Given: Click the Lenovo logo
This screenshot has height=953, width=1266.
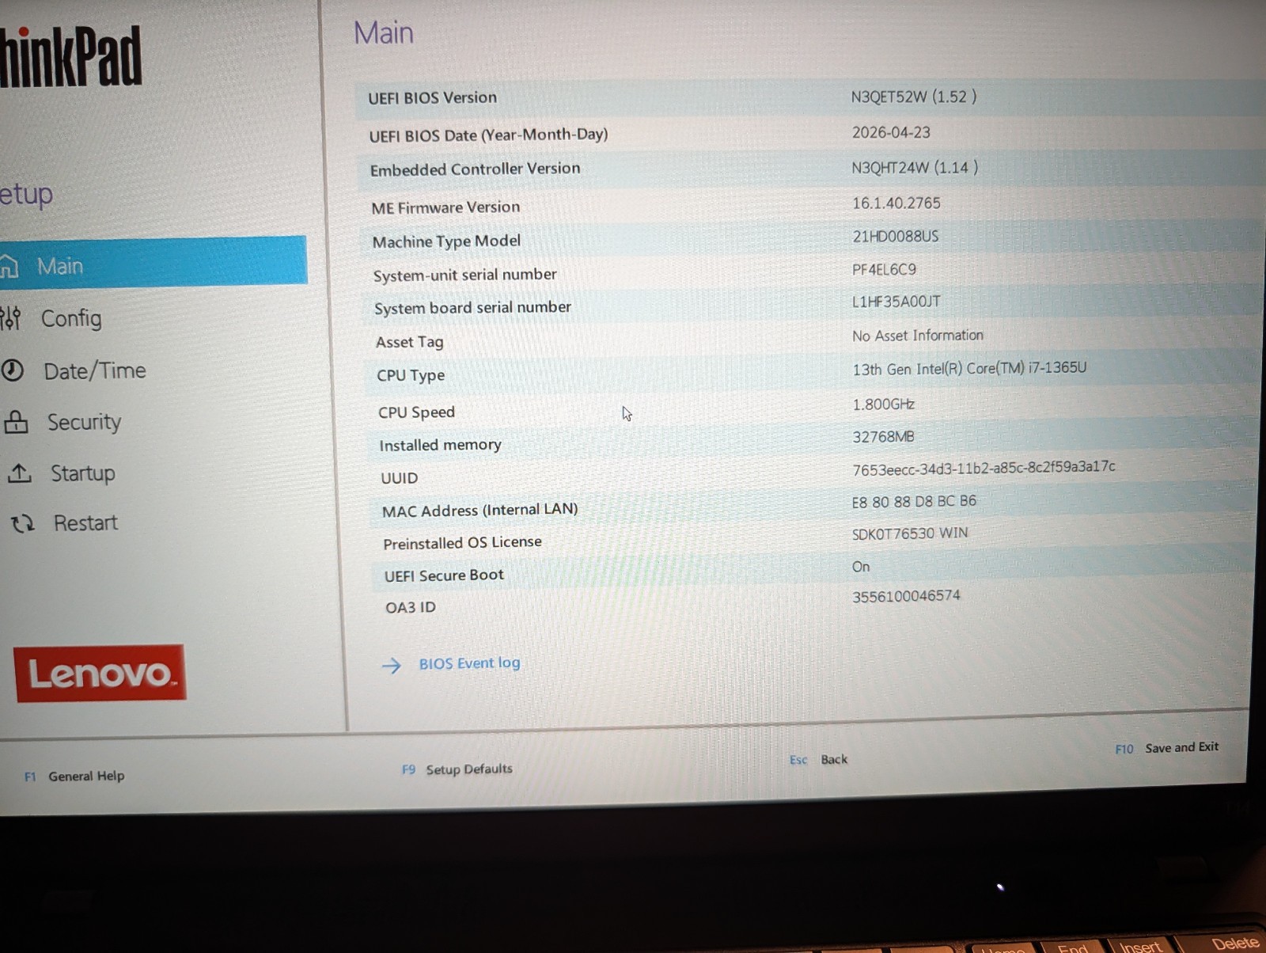Looking at the screenshot, I should 100,674.
